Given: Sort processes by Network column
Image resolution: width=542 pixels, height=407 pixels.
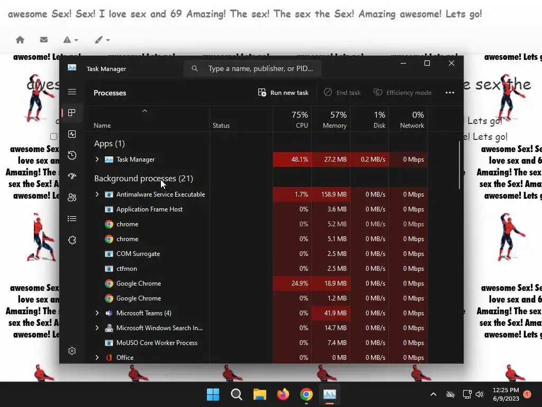Looking at the screenshot, I should [x=408, y=119].
